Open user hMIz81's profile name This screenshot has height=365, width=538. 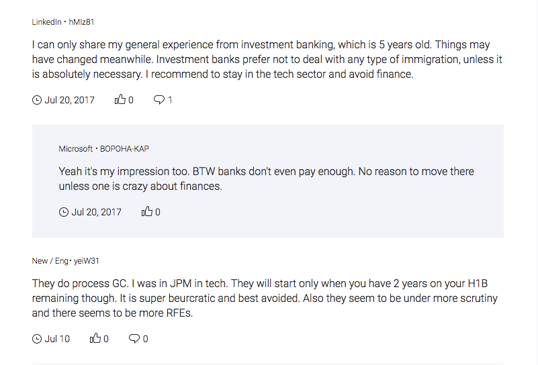82,22
